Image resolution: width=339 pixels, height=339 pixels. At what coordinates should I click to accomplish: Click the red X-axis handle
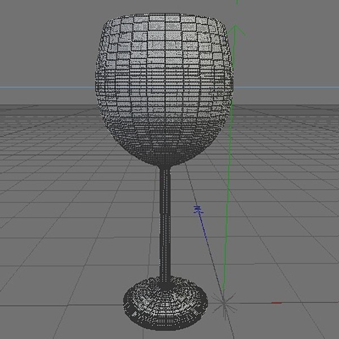[x=276, y=303]
